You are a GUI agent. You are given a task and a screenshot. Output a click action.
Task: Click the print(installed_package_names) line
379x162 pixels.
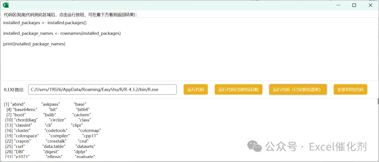point(34,44)
